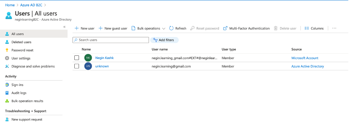Screen dimensions: 349x130
Task: Select the Negin Kashk row checkbox
Action: coord(76,58)
